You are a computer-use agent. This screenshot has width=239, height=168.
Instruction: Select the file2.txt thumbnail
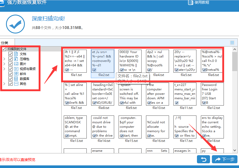pos(103,61)
